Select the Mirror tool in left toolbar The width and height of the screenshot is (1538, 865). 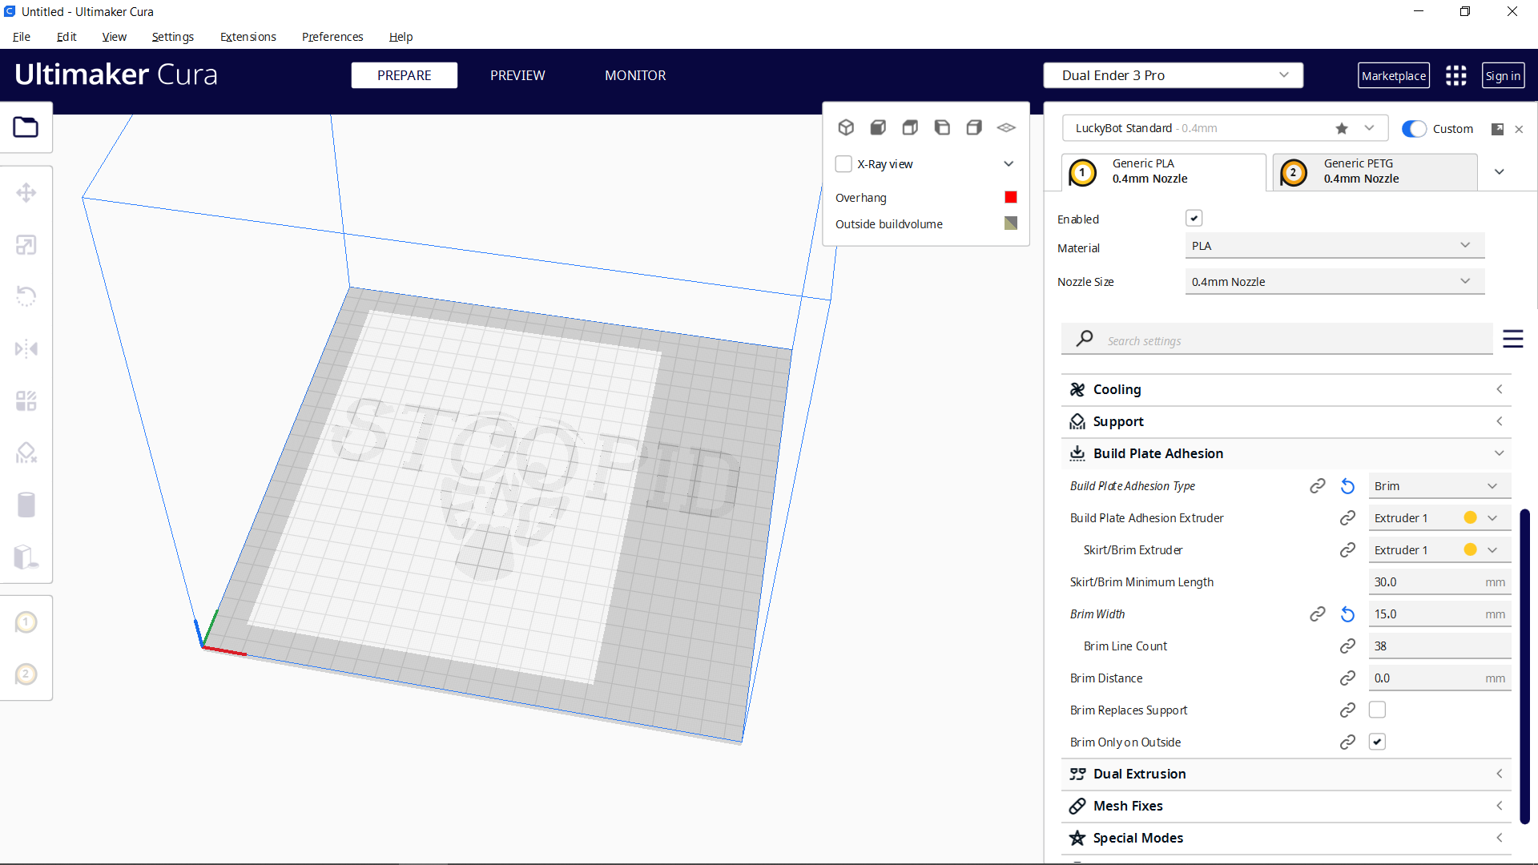(26, 348)
